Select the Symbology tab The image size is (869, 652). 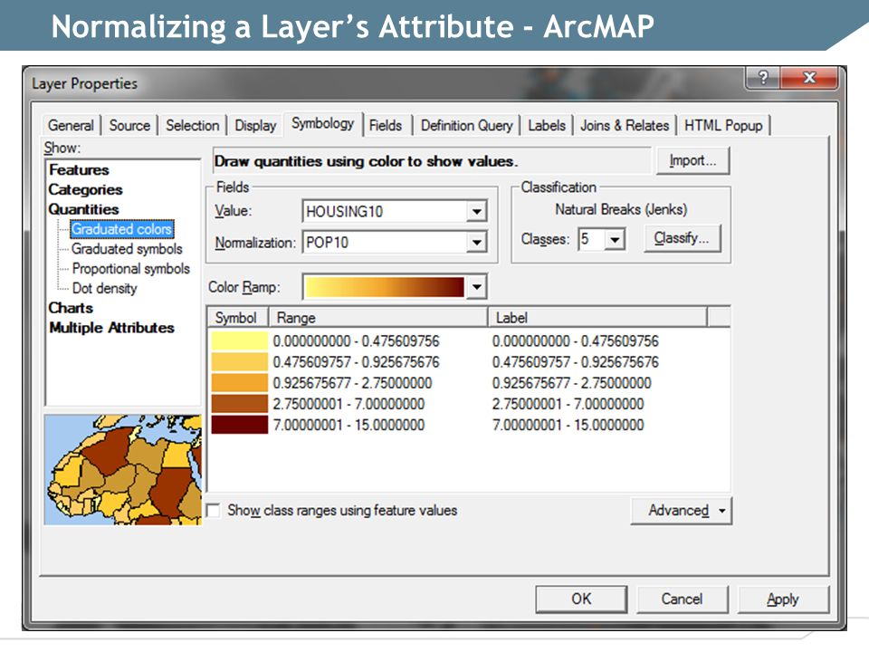coord(322,124)
